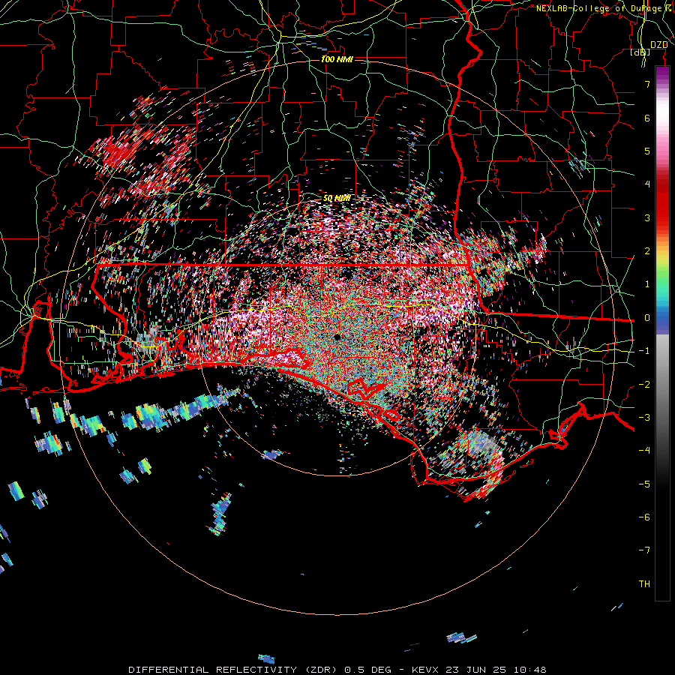Click the "0.5 DEG" elevation angle text
Image resolution: width=675 pixels, height=675 pixels.
pyautogui.click(x=367, y=670)
